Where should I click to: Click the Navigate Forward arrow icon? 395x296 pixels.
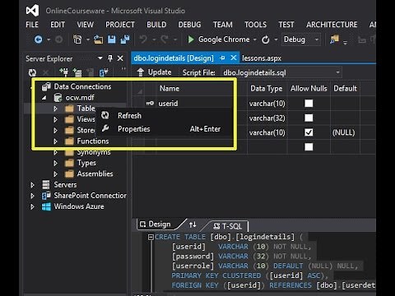(x=58, y=39)
